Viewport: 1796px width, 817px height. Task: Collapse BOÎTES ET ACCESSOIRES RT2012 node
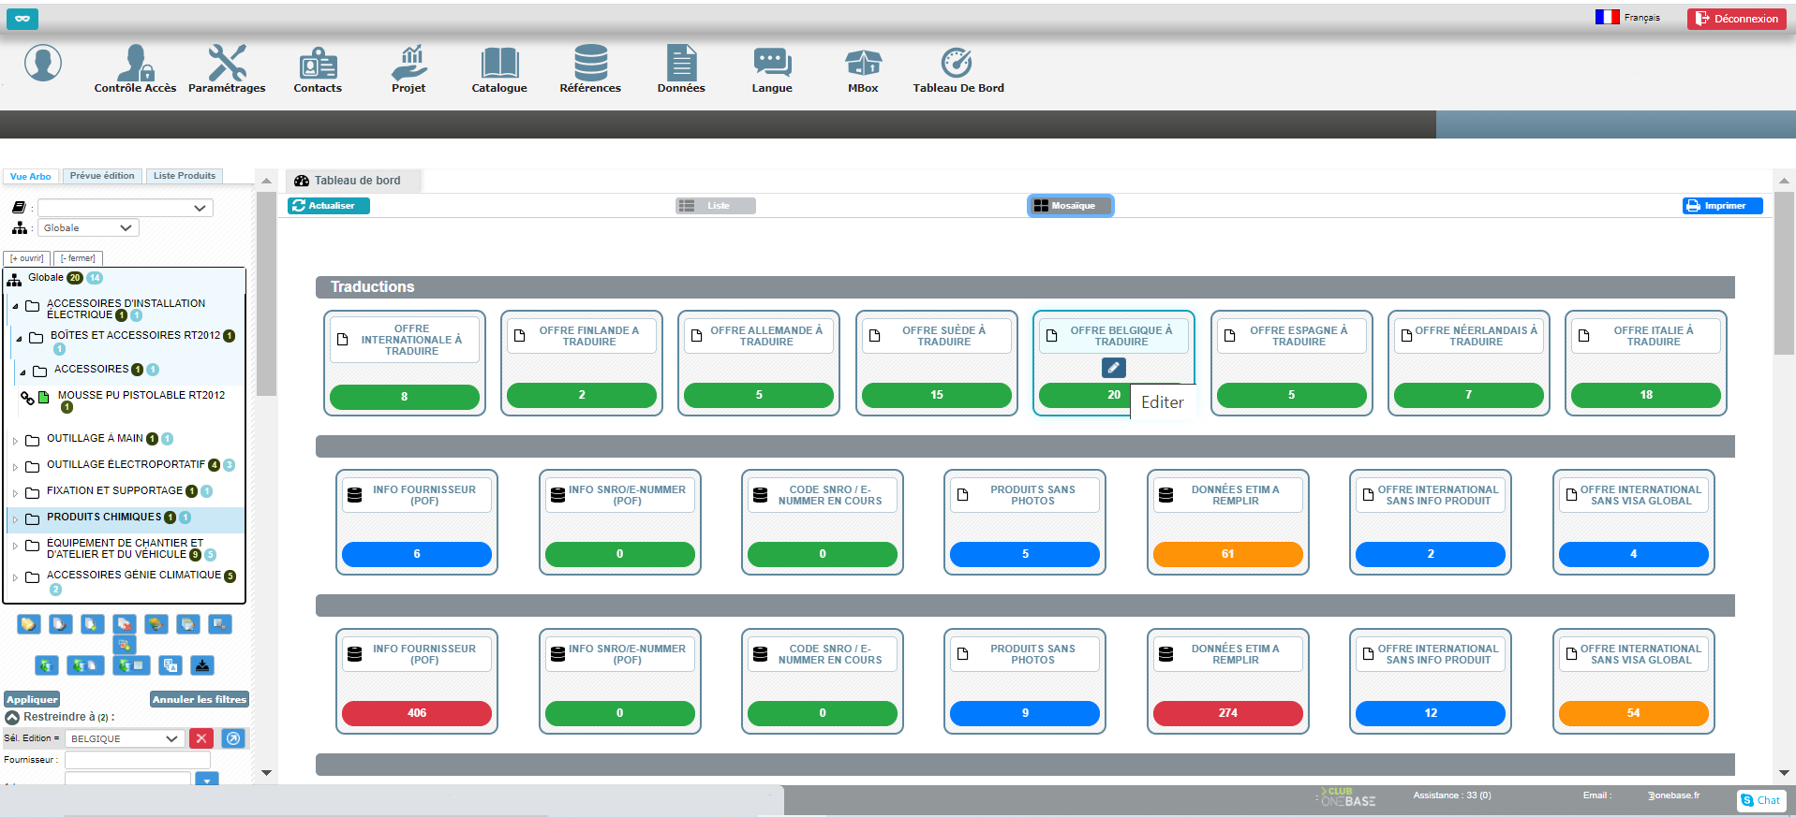(19, 339)
